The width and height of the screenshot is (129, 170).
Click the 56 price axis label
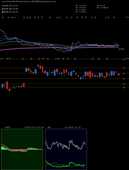(124, 59)
